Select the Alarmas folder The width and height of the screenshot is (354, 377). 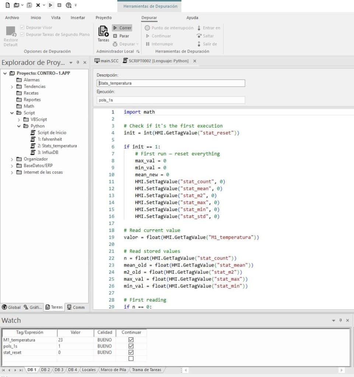(28, 80)
